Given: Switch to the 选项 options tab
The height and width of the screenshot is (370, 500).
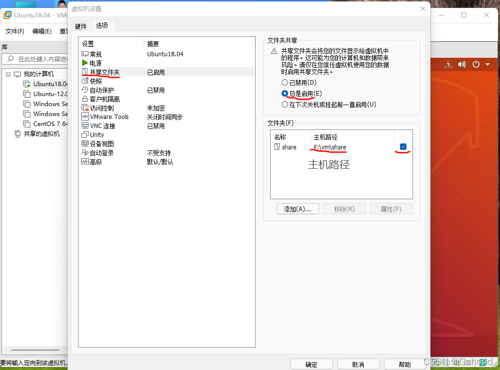Looking at the screenshot, I should click(102, 25).
